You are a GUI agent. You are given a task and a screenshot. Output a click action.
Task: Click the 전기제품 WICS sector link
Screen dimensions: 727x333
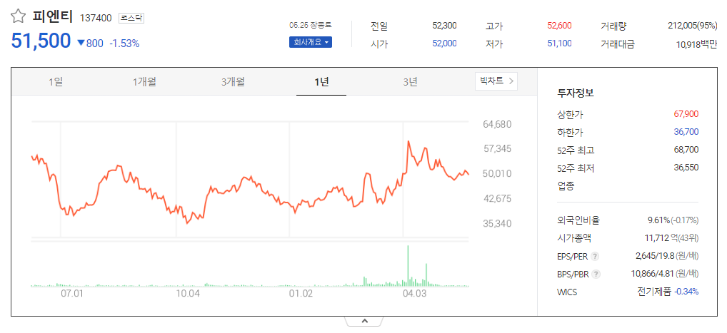tap(653, 292)
